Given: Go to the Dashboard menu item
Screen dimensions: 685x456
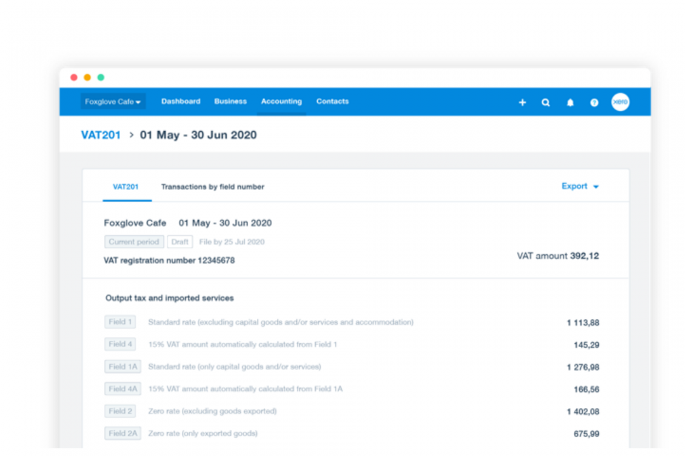Looking at the screenshot, I should 181,101.
